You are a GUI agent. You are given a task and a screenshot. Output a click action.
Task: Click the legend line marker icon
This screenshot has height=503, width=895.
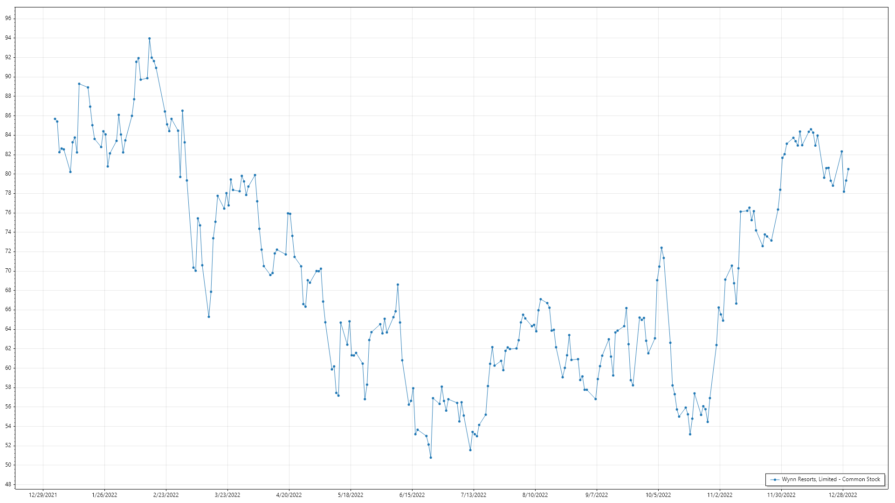[x=775, y=480]
